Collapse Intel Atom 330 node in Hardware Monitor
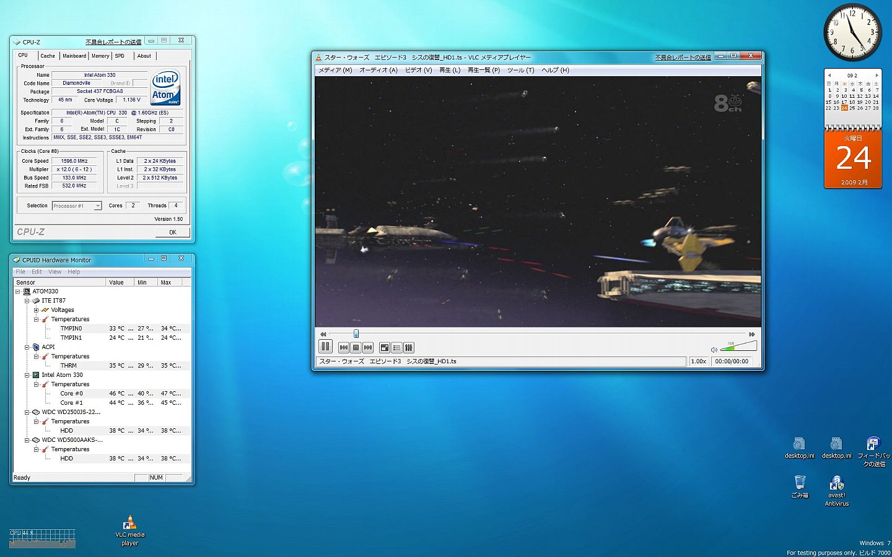Screen dimensions: 892x557 pos(27,375)
